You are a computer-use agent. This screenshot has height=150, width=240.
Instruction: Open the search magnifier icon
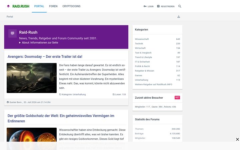[180, 6]
